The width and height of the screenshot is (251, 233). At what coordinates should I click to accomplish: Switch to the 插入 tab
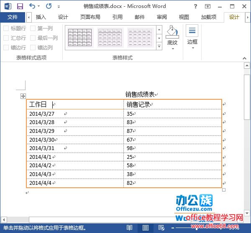(x=41, y=17)
